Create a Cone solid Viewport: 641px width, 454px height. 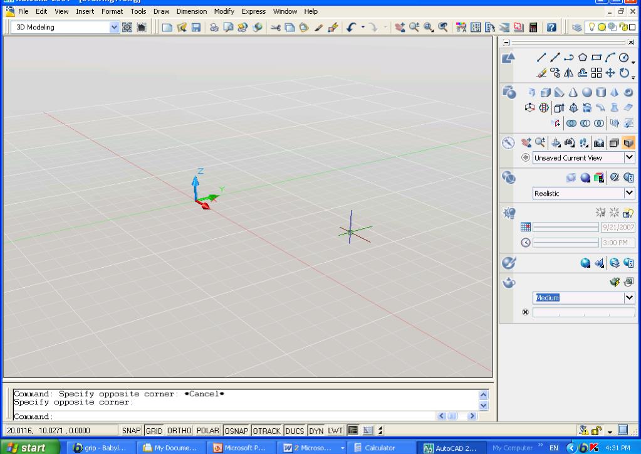click(573, 92)
